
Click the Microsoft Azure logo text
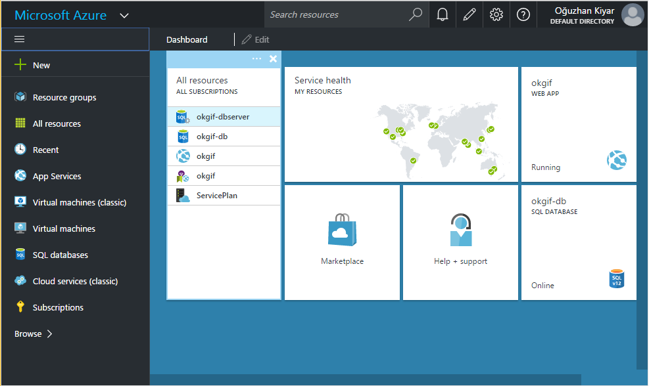point(60,15)
